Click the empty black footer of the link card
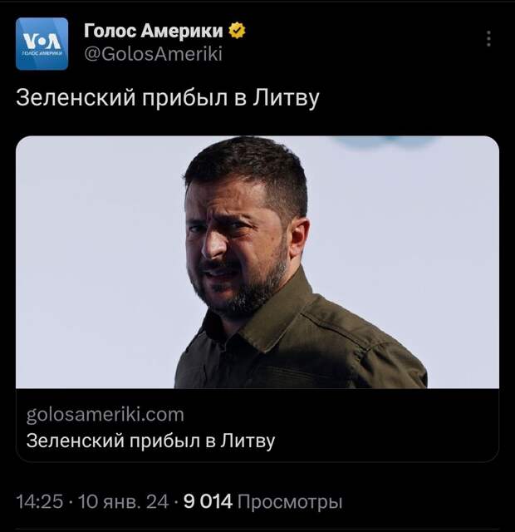 (x=386, y=427)
